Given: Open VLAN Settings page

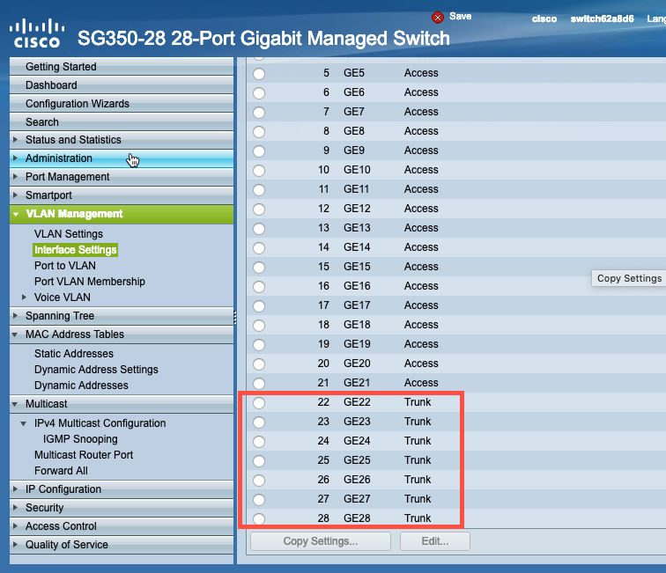Looking at the screenshot, I should (69, 234).
